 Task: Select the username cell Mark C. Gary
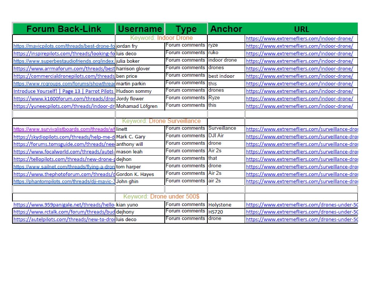(x=140, y=137)
